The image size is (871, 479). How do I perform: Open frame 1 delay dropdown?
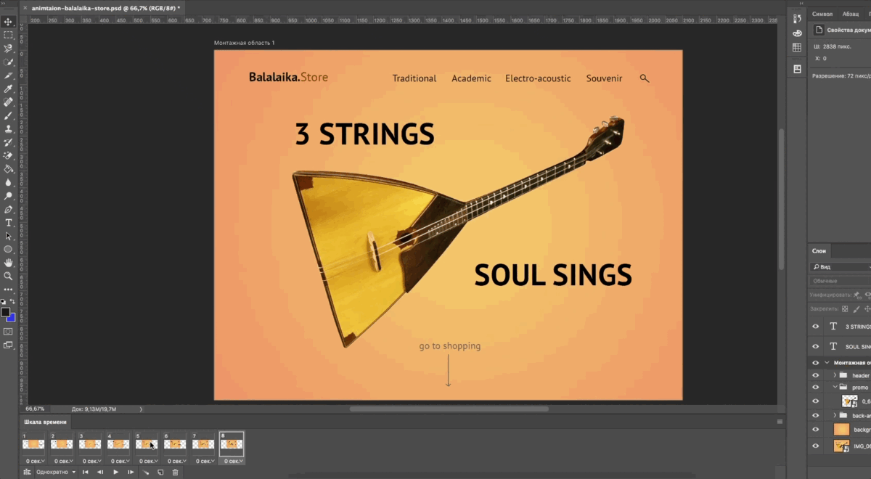pos(35,461)
